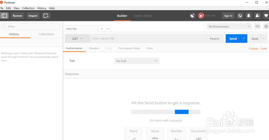Open the Cookies link
The image size is (269, 140).
coord(254,49)
